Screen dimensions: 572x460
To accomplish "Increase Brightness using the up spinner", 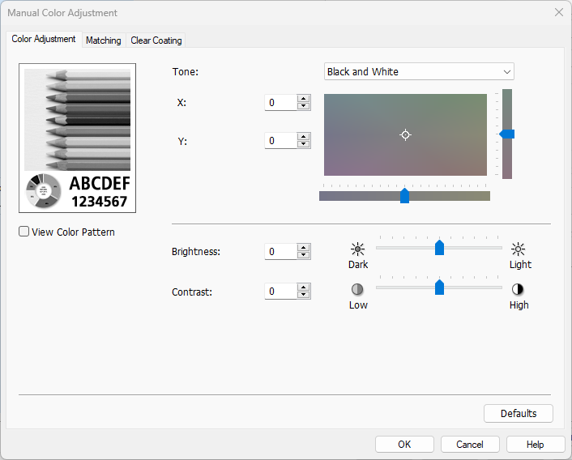I will [304, 248].
